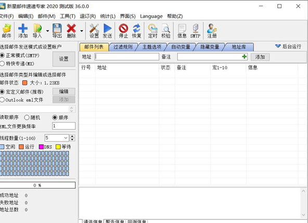Open the 邮件(M) menu
Screen dimensions: 308x223
[x=46, y=16]
